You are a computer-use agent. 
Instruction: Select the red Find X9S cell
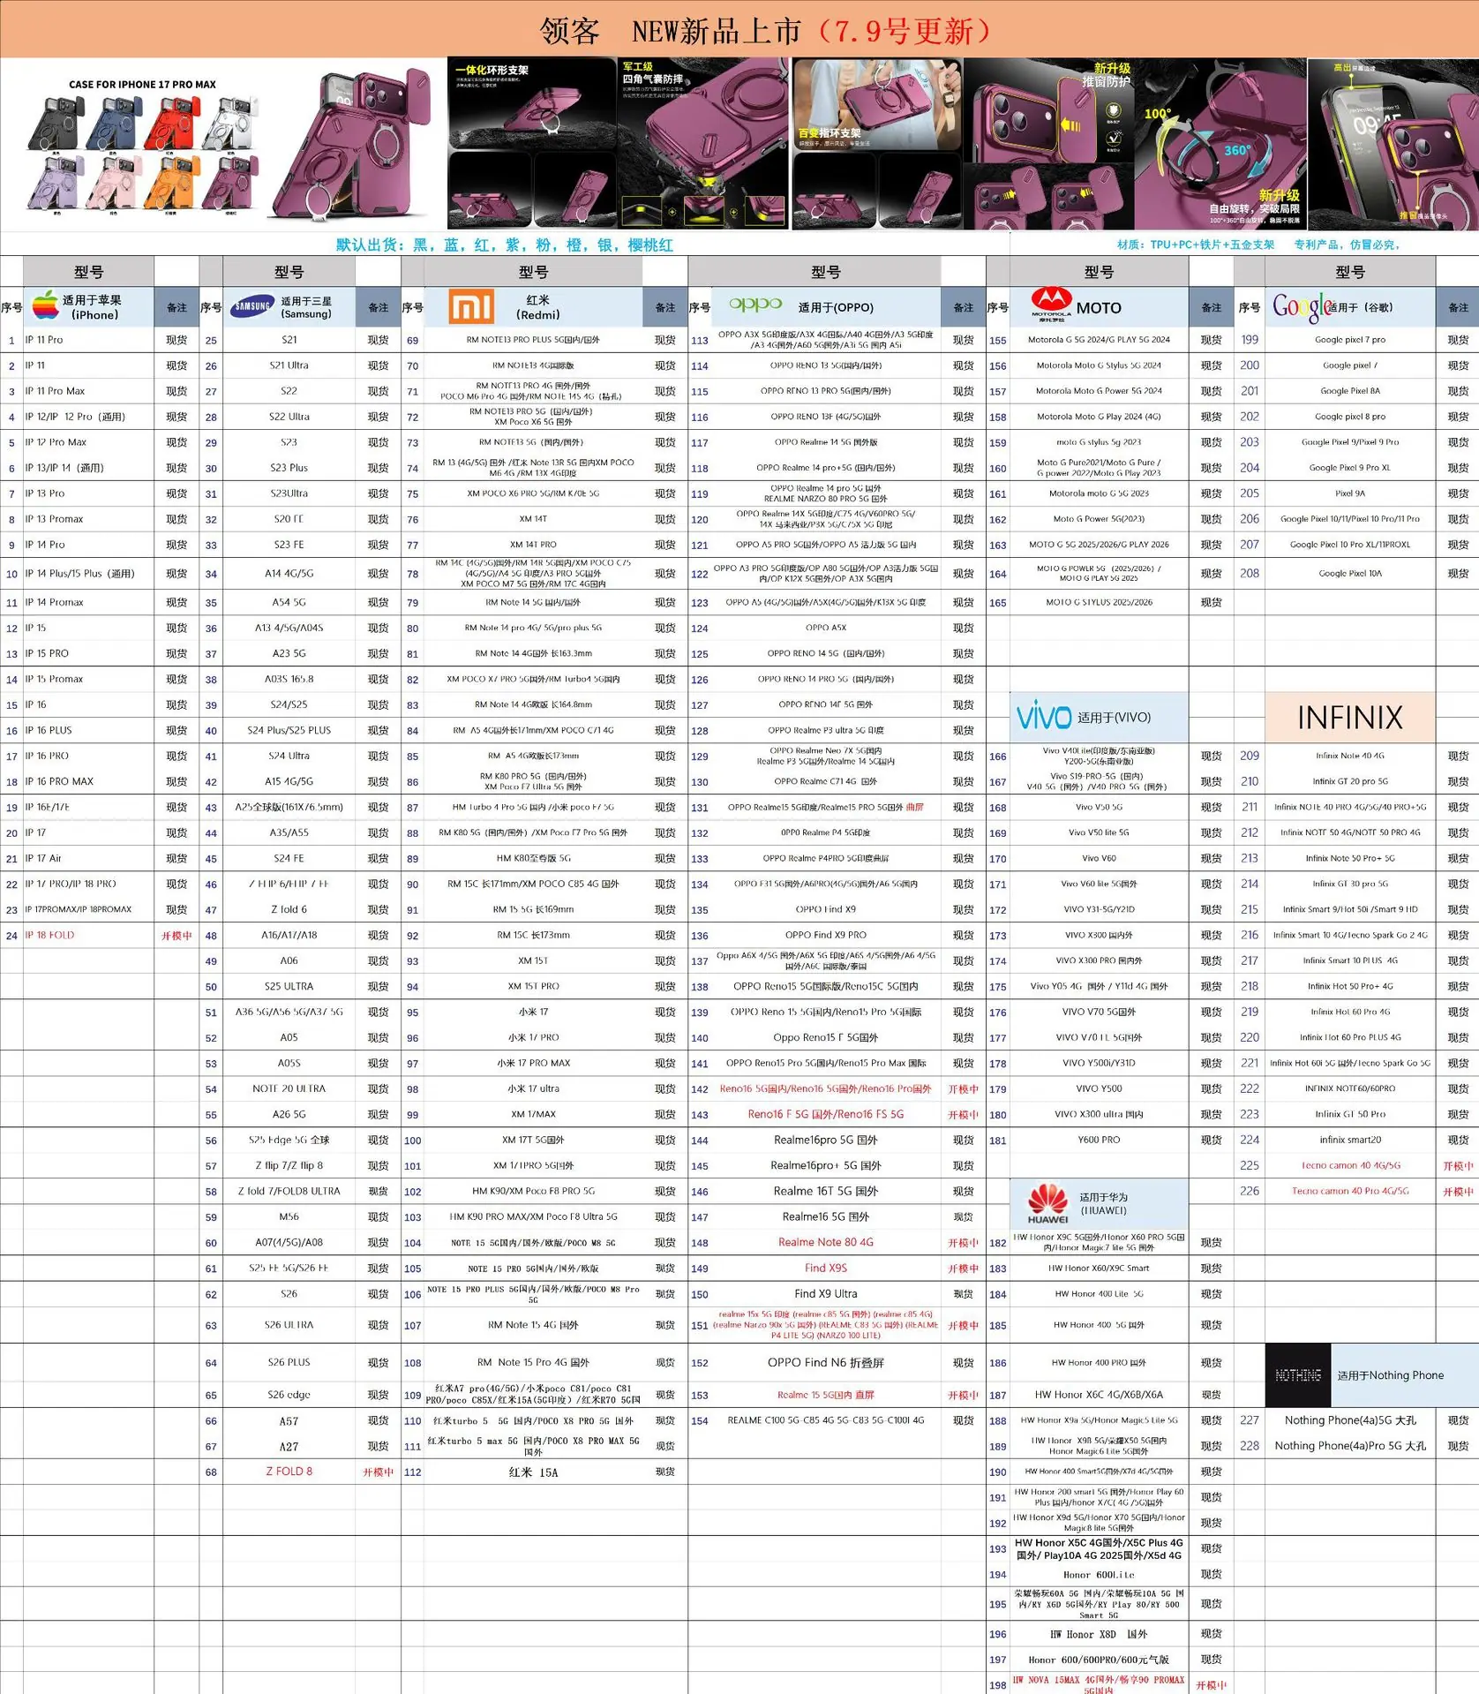[826, 1269]
